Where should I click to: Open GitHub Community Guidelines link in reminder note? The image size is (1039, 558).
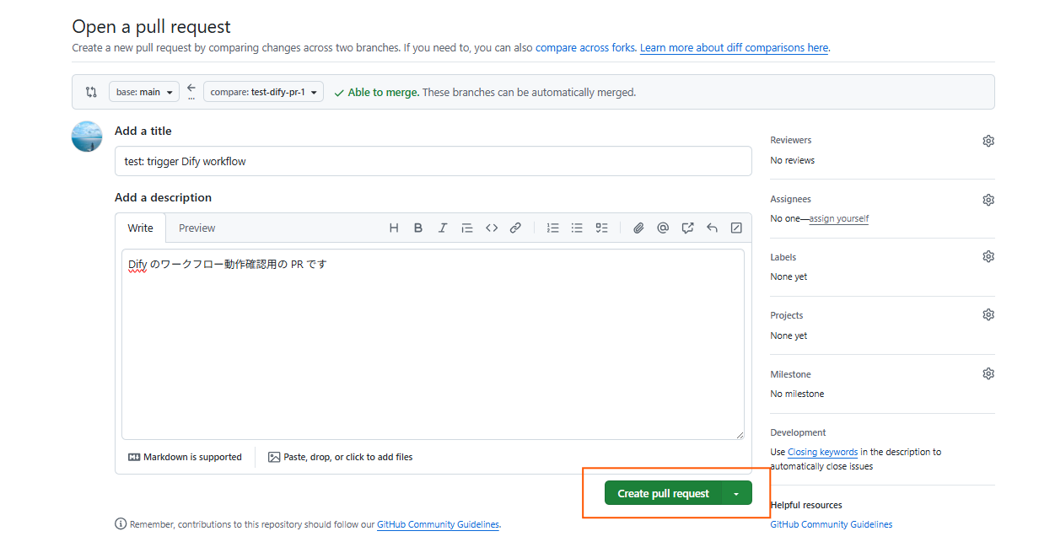click(438, 524)
